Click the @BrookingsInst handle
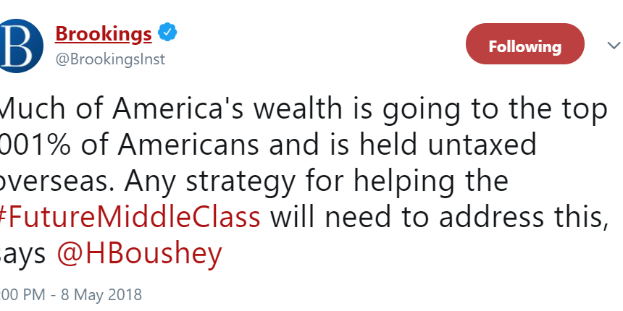The width and height of the screenshot is (623, 311). [110, 59]
